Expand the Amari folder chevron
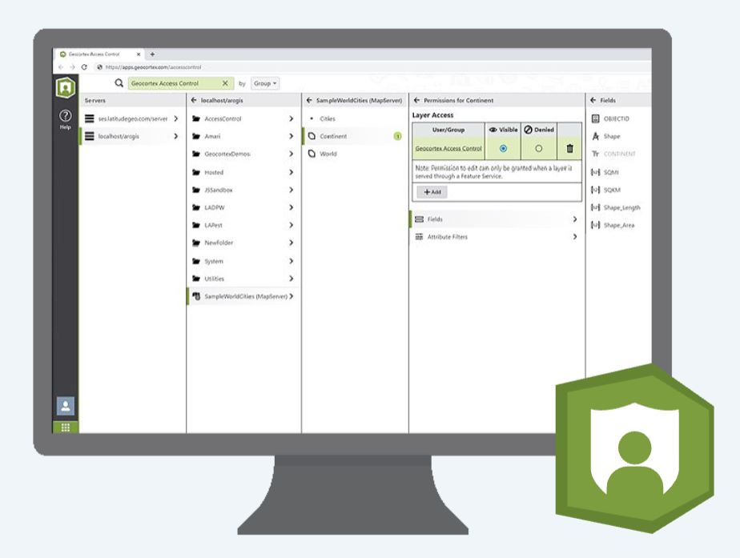This screenshot has height=558, width=740. click(x=292, y=136)
